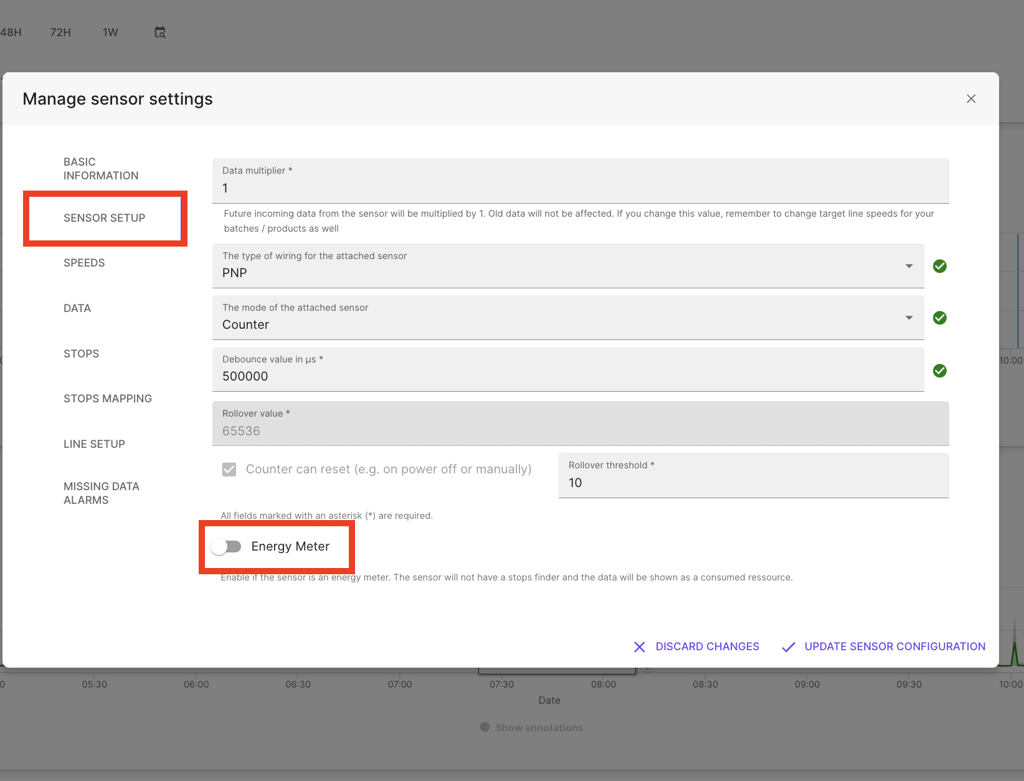The height and width of the screenshot is (781, 1024).
Task: Expand the sensor mode dropdown arrow
Action: coord(909,318)
